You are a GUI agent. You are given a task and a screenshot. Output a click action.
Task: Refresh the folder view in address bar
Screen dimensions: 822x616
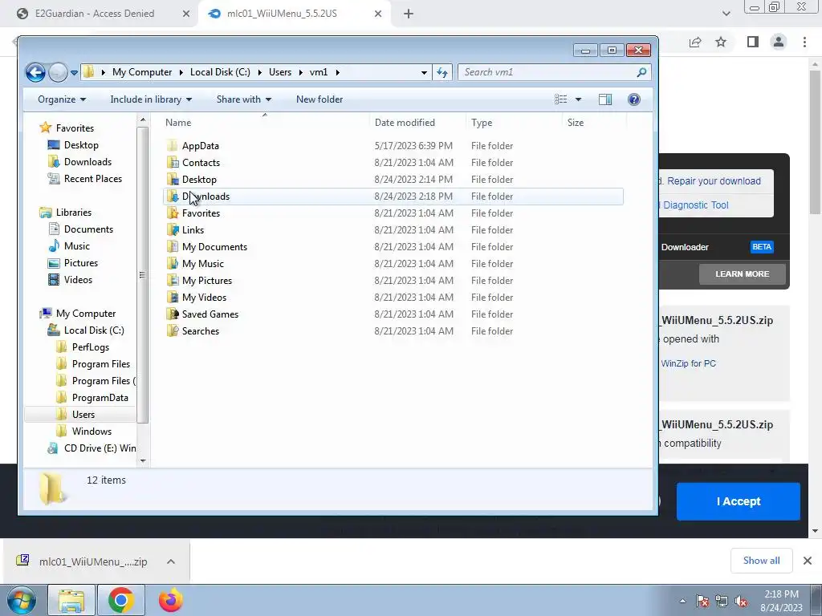442,72
